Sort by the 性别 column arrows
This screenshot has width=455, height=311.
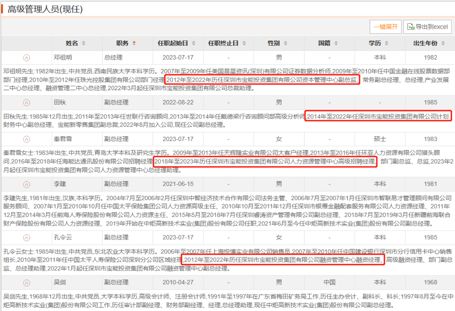click(x=285, y=43)
